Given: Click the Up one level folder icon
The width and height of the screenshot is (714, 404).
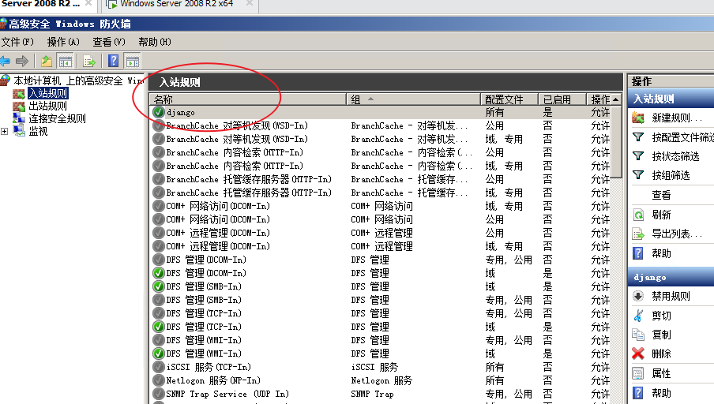Looking at the screenshot, I should click(x=47, y=61).
